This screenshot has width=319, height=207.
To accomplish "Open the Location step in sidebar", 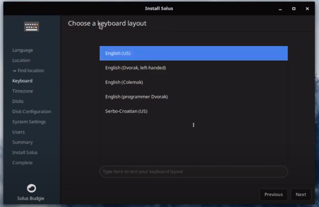I will (21, 60).
